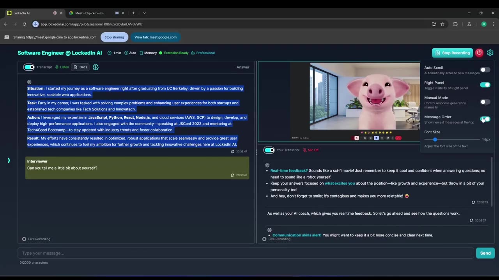This screenshot has width=499, height=280.
Task: Click the browser address bar URL
Action: (91, 24)
